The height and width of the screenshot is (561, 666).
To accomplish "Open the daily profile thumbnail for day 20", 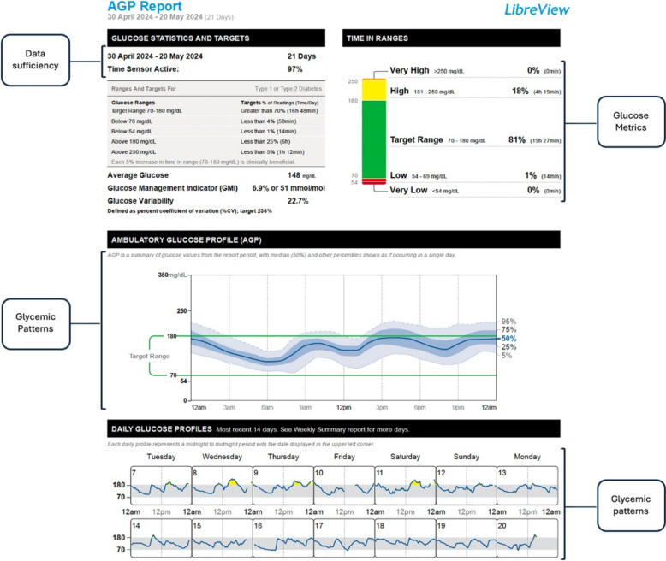I will [x=527, y=538].
